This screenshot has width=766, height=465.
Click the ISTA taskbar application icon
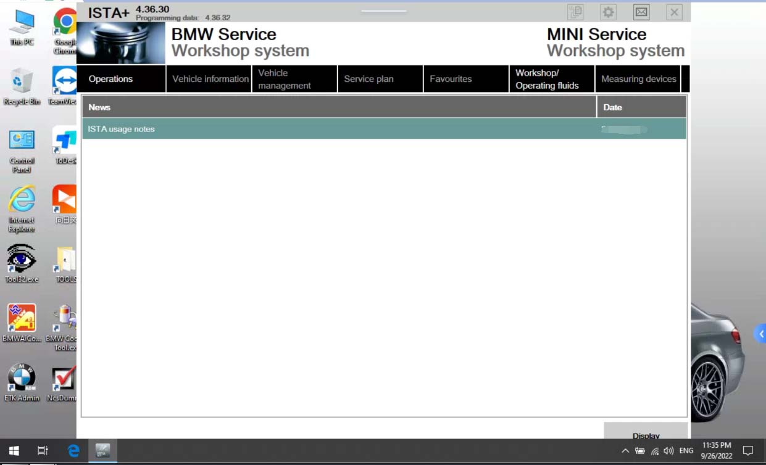[102, 451]
